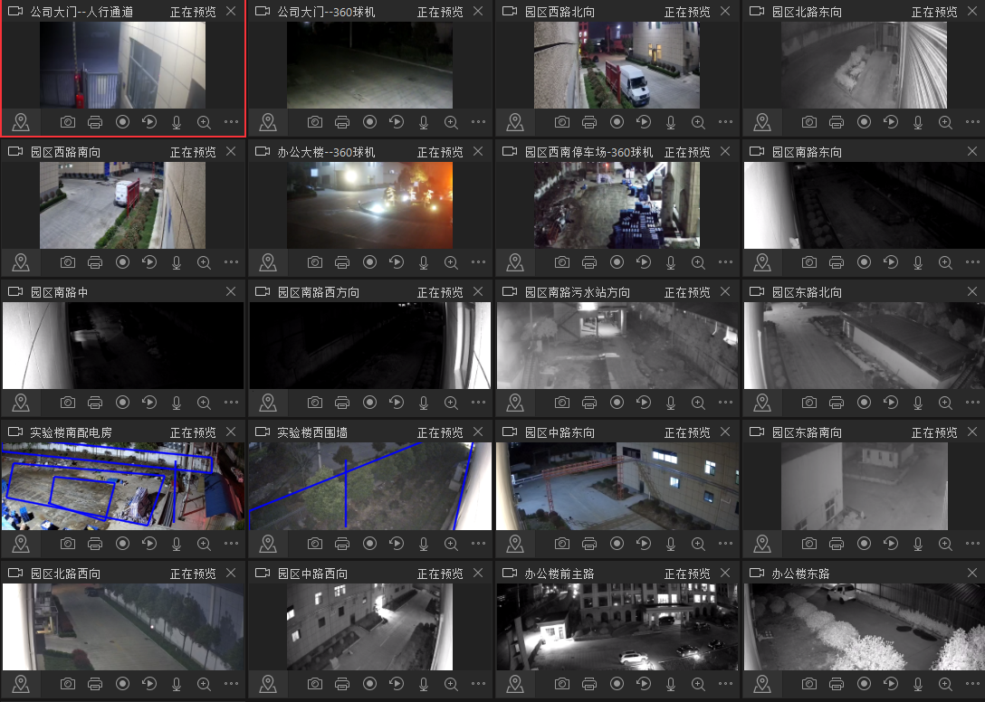The image size is (985, 702).
Task: Open more options under 办公大楼--360球机
Action: pyautogui.click(x=479, y=262)
